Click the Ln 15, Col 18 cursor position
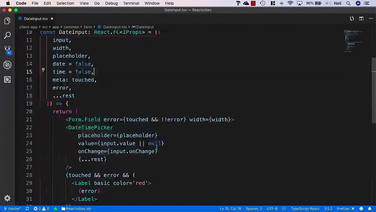 230,209
